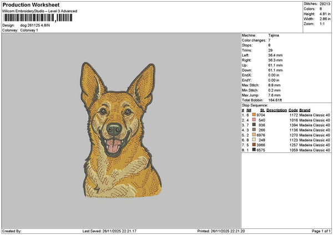This screenshot has width=333, height=235.
Task: Click the 'N#' column header
Action: click(249, 110)
